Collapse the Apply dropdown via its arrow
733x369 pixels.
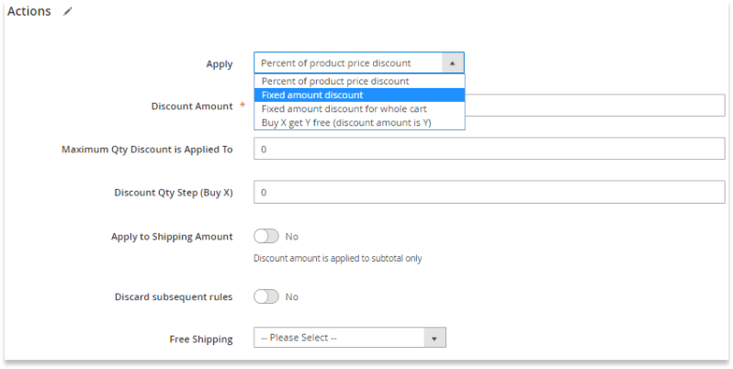453,63
